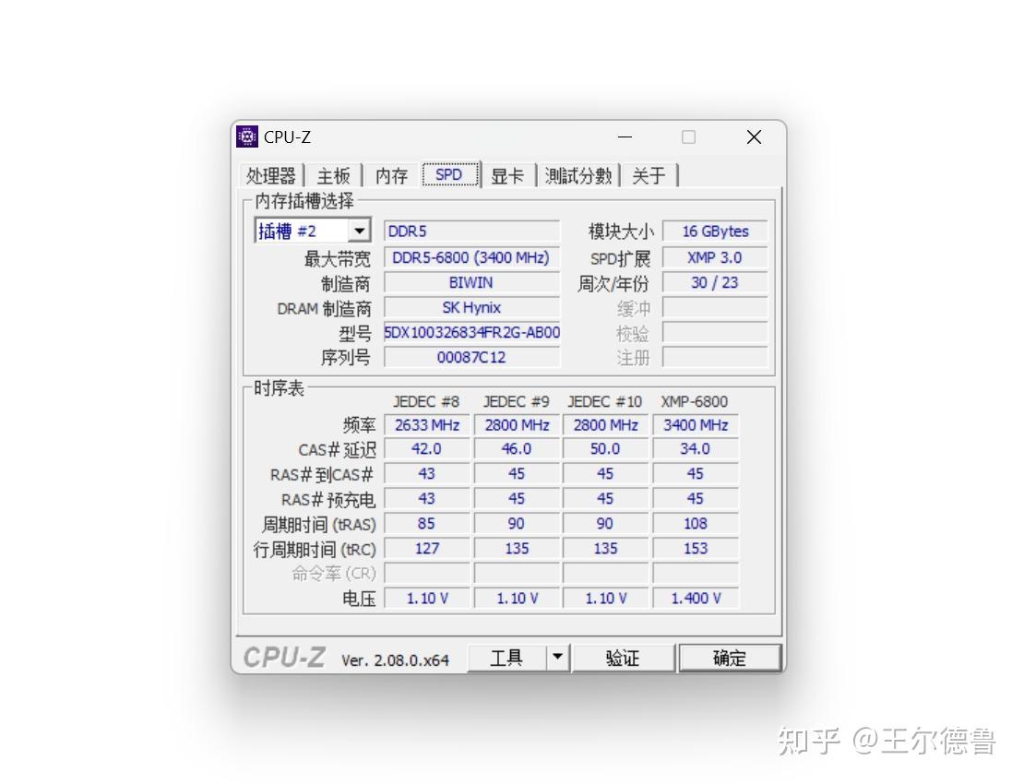Screen dimensions: 1024x784
Task: Click the serial number 00087C12
Action: [x=471, y=357]
